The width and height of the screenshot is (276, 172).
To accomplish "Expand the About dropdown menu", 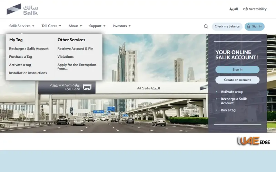I will click(75, 26).
